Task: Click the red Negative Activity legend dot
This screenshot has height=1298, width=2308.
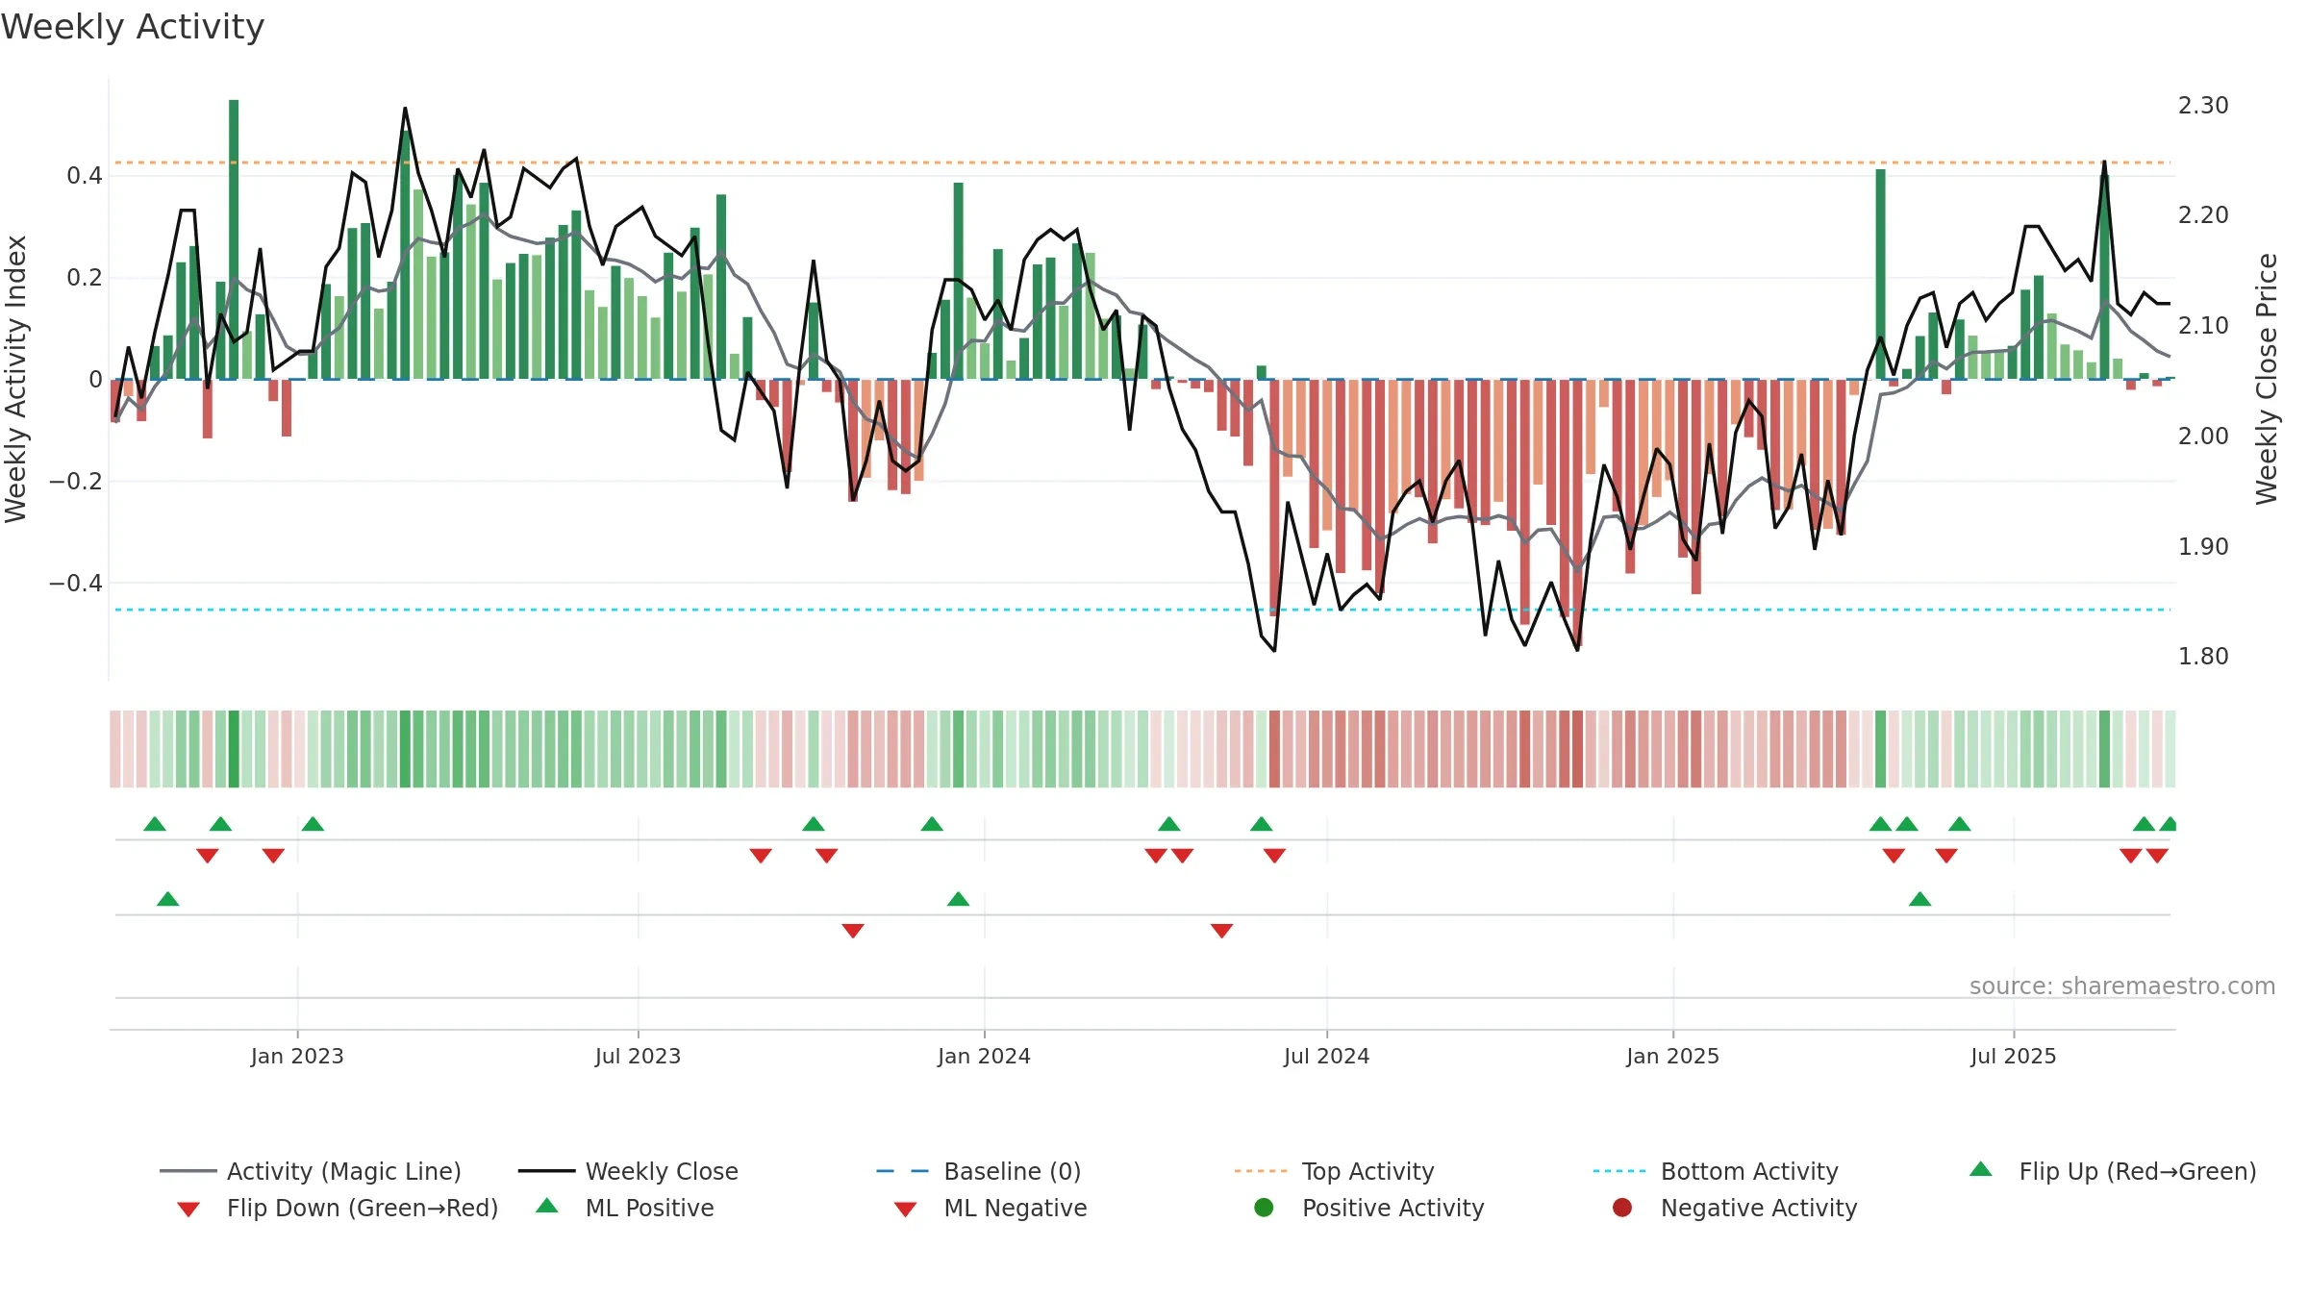Action: 1622,1208
